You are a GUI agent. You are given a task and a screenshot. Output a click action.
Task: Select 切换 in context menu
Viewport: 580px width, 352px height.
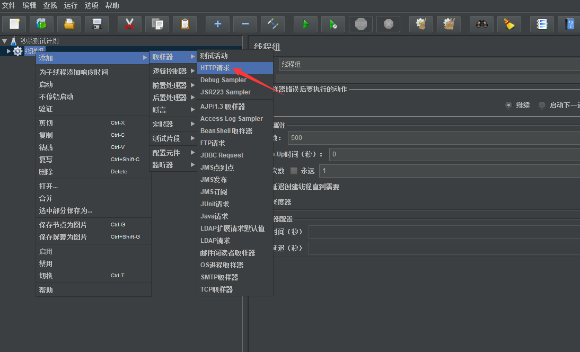(x=93, y=276)
